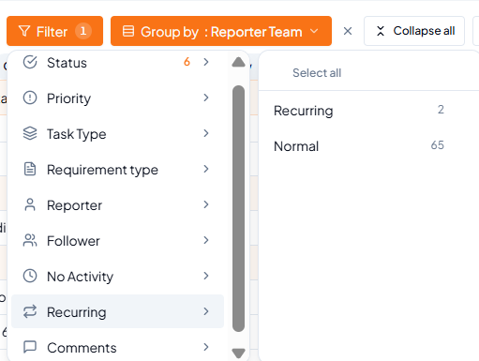Click the Requirement type document icon
Screen dimensions: 479x361
30,169
